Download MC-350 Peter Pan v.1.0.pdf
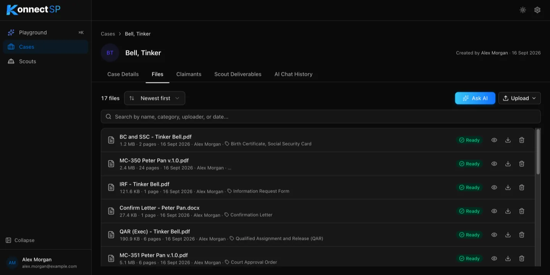Image resolution: width=550 pixels, height=275 pixels. [x=508, y=164]
